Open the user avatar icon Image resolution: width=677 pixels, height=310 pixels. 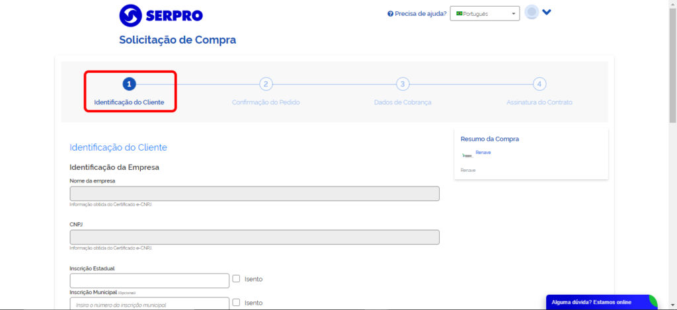click(x=532, y=12)
